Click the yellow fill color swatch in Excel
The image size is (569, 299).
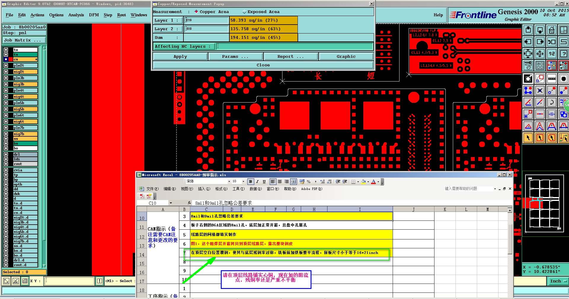(363, 181)
